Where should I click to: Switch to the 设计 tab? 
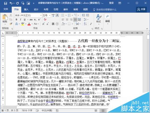point(36,10)
